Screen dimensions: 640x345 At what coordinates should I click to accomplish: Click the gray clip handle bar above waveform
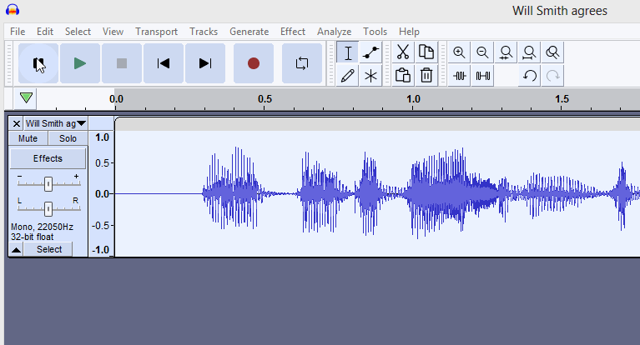(377, 124)
